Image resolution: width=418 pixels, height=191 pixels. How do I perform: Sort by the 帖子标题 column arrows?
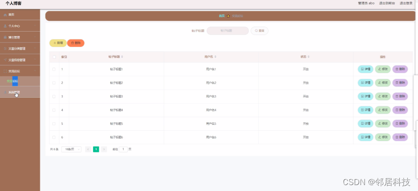click(x=122, y=57)
